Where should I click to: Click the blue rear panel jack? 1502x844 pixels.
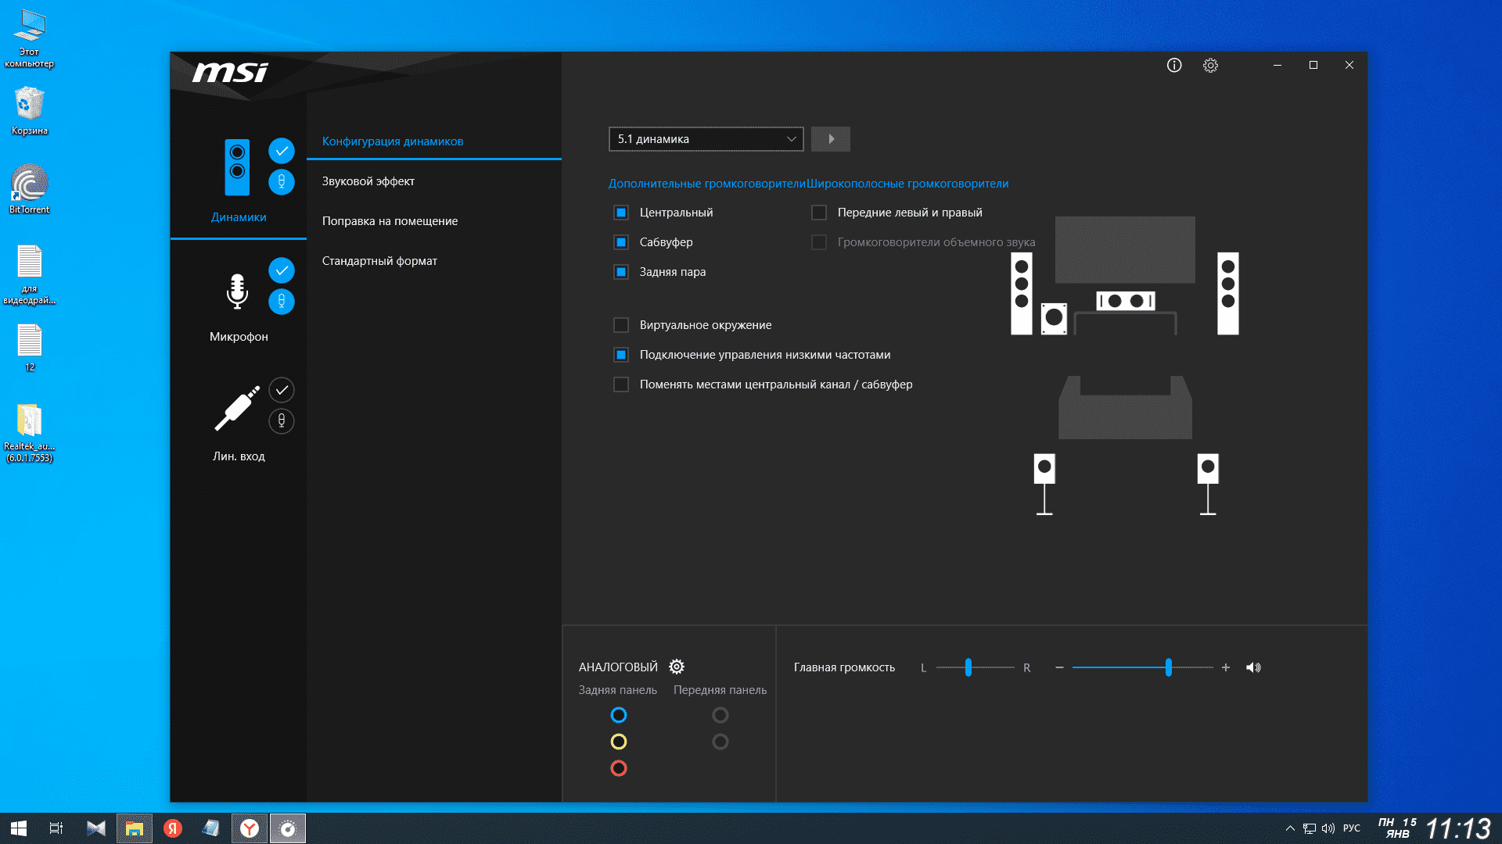coord(619,715)
